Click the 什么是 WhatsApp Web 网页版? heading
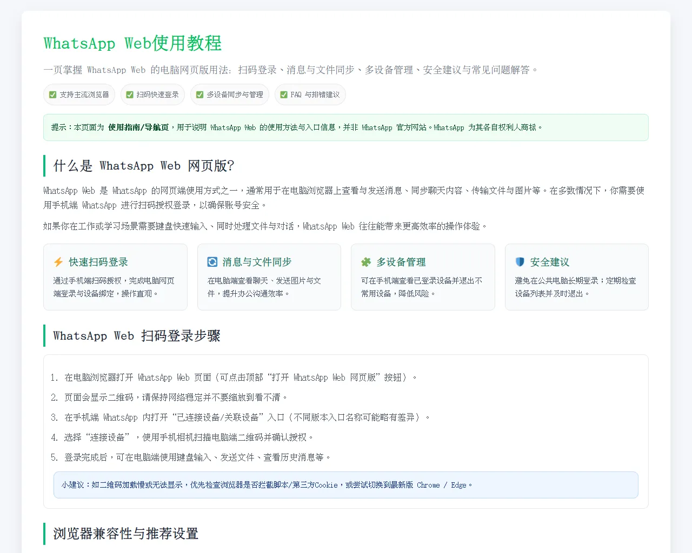 point(143,166)
